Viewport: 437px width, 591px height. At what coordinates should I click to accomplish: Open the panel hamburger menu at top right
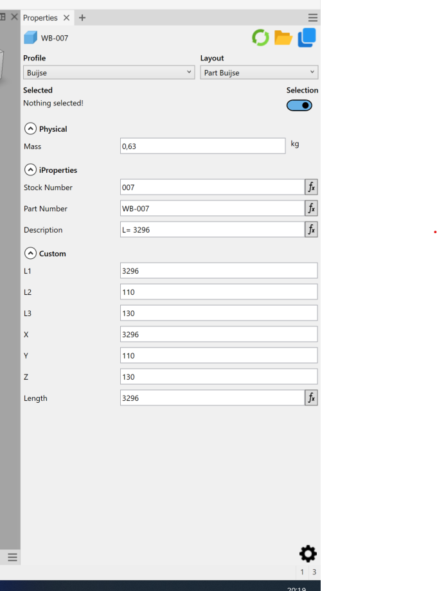(x=312, y=18)
